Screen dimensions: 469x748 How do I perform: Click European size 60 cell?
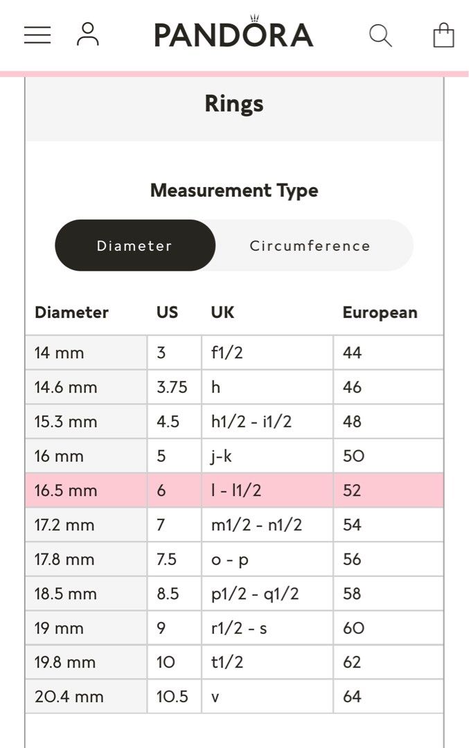[353, 628]
